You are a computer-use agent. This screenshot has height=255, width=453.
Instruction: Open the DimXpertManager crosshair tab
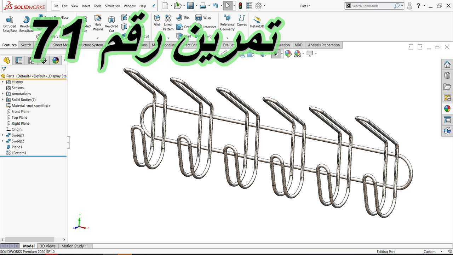click(44, 60)
